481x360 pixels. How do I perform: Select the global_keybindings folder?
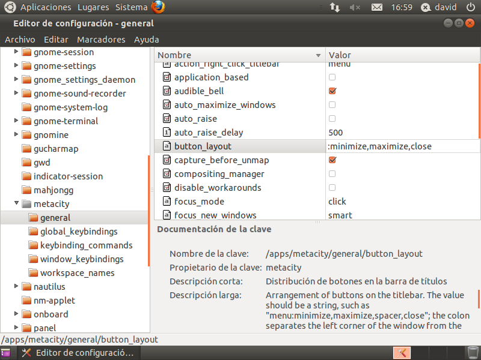[79, 232]
